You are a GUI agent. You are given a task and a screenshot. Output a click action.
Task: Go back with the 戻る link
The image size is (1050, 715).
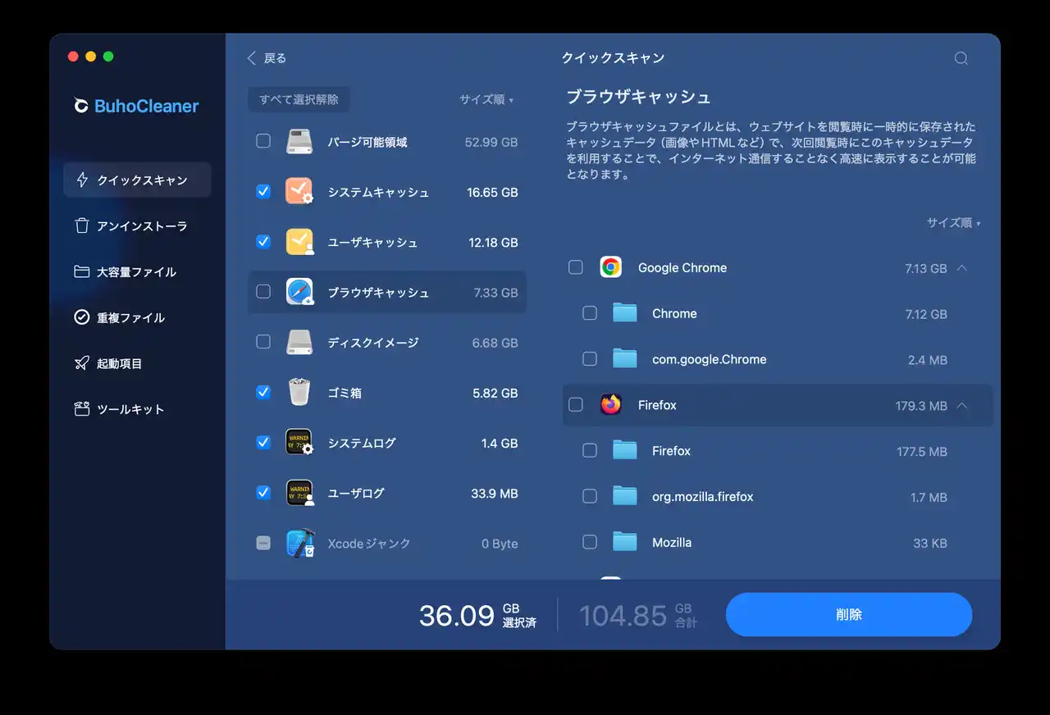(x=267, y=58)
